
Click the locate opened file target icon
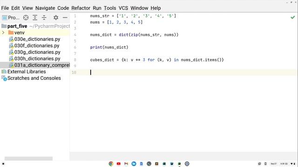(x=26, y=18)
